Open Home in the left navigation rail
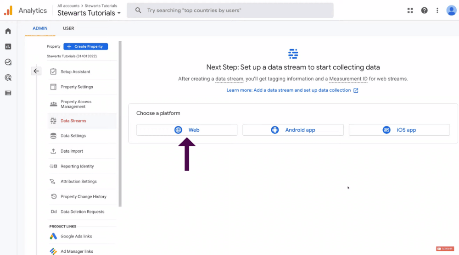The image size is (459, 255). (8, 31)
